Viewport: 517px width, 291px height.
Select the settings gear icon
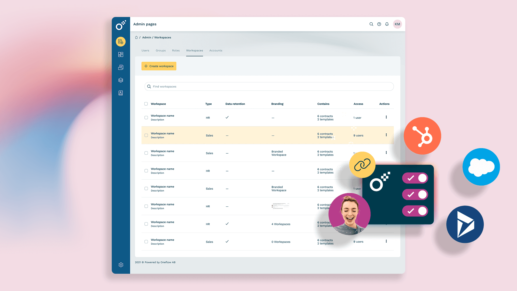coord(120,265)
